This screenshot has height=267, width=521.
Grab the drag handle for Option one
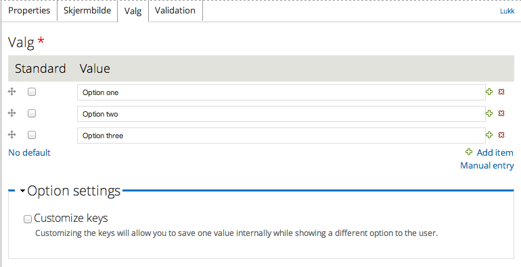12,92
